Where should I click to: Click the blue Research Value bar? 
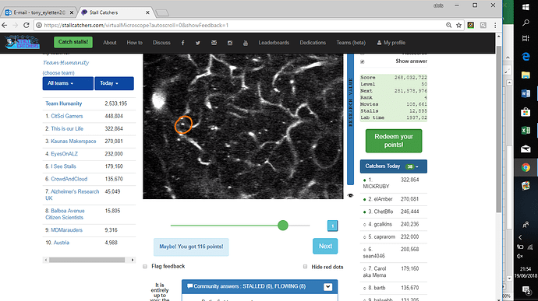350,119
